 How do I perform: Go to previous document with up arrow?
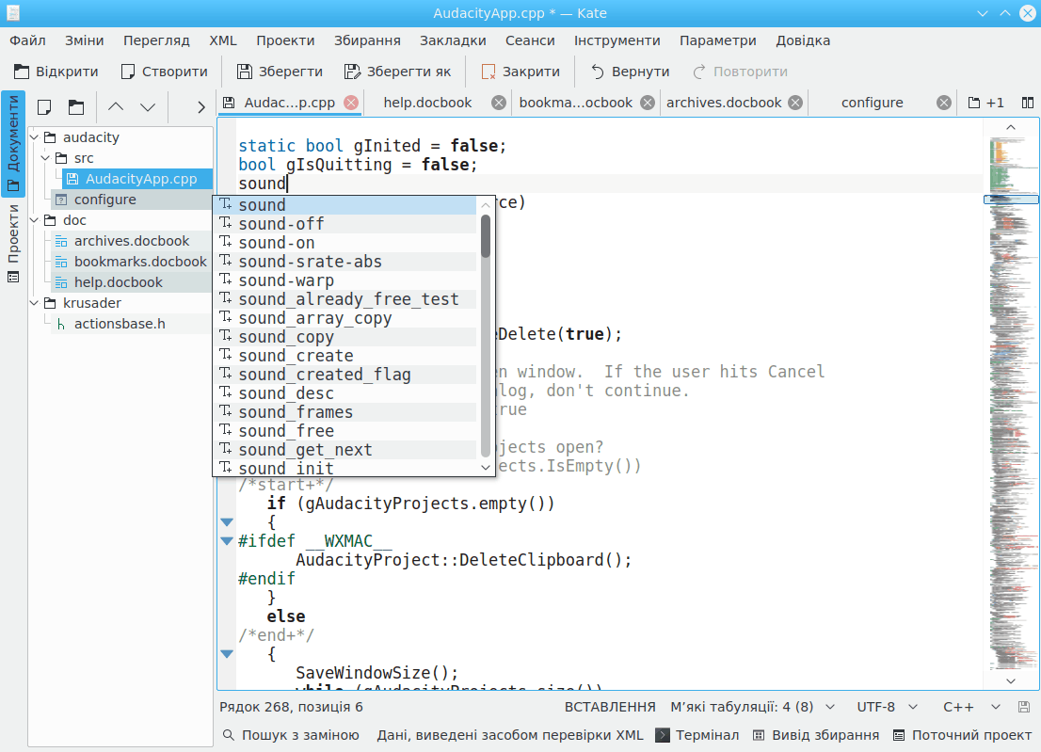[x=116, y=107]
